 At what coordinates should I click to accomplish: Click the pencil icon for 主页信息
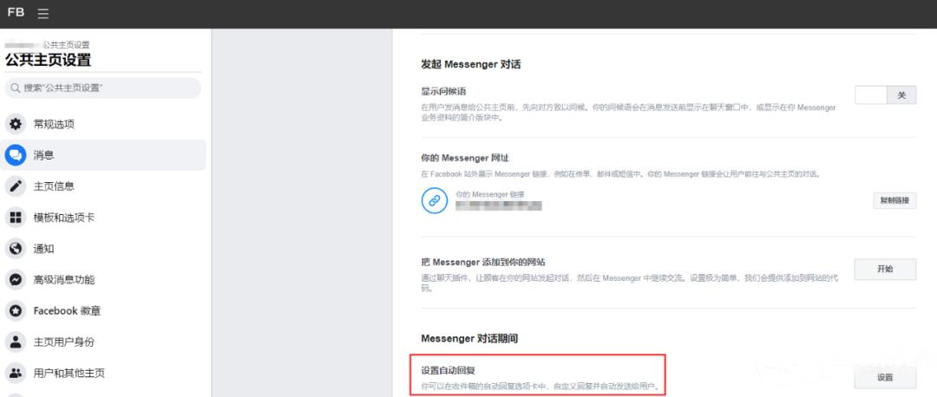tap(16, 186)
